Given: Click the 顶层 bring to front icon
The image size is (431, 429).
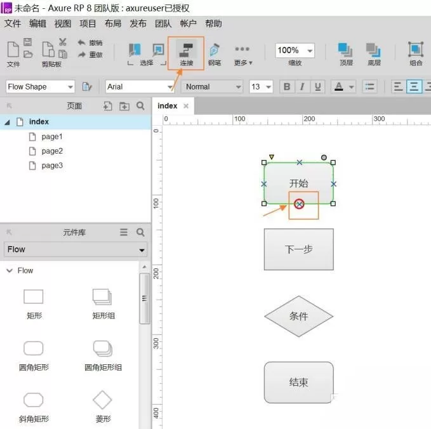Looking at the screenshot, I should click(x=346, y=54).
